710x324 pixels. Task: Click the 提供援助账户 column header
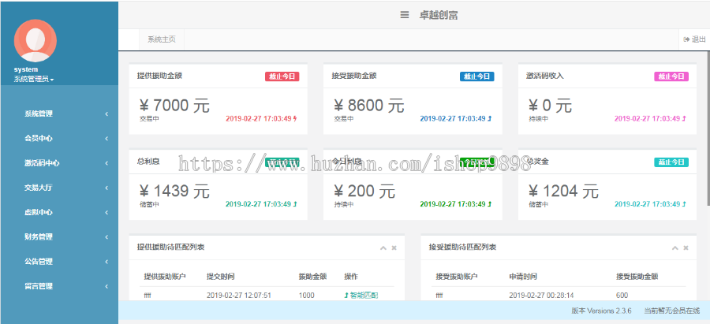click(165, 277)
